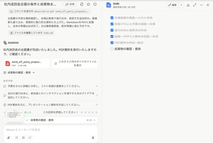Viewport: 213px width, 143px height.
Task: Select the chat mode icon in message box
Action: pos(30,138)
